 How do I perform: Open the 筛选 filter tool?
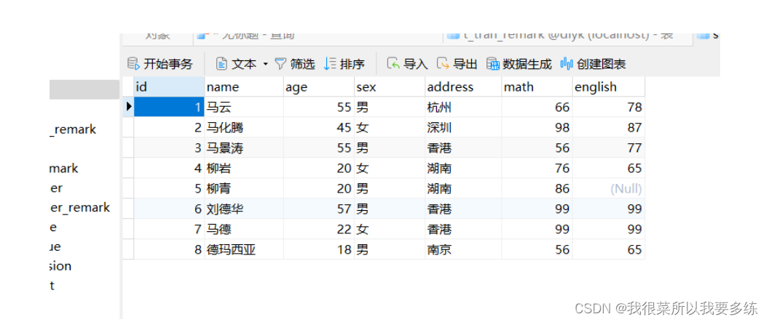pyautogui.click(x=294, y=64)
